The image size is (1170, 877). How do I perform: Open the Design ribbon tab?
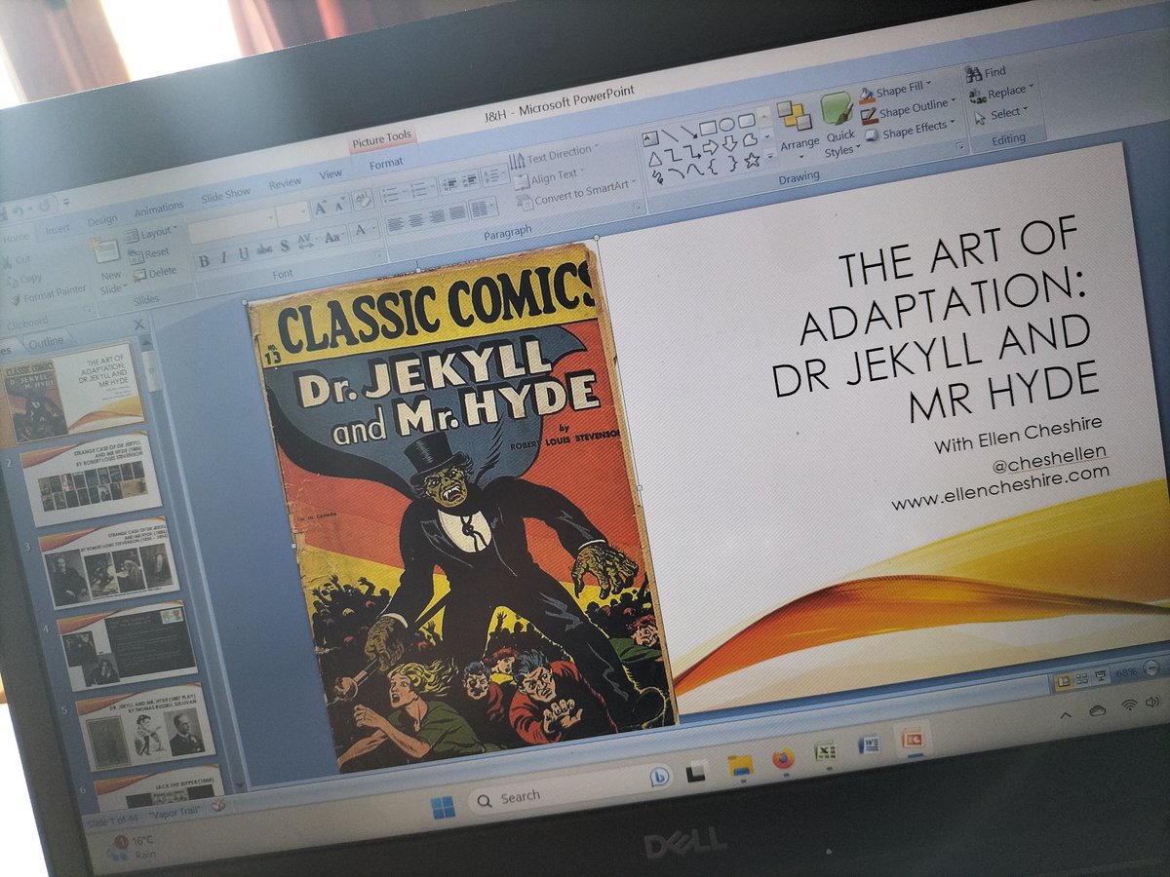click(x=102, y=219)
